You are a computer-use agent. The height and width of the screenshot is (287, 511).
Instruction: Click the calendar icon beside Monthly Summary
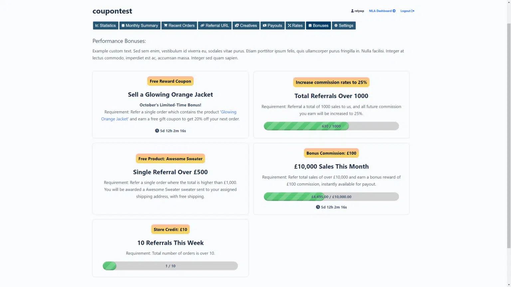tap(123, 26)
